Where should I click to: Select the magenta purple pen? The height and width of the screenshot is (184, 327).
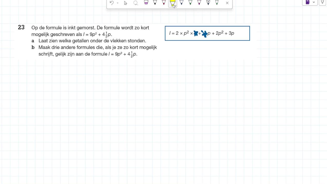click(199, 2)
